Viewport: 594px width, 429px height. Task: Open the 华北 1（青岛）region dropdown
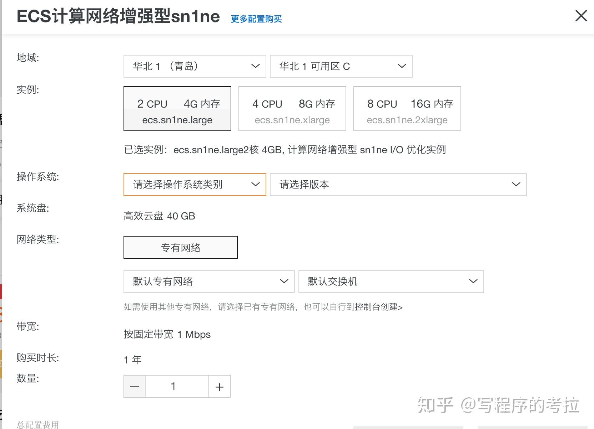coord(195,66)
